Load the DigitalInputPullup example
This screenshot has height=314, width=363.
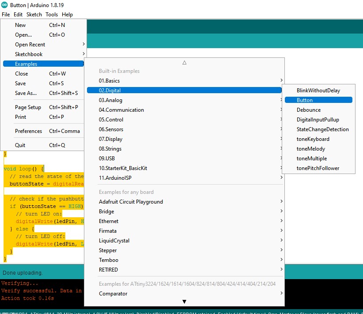(x=318, y=120)
